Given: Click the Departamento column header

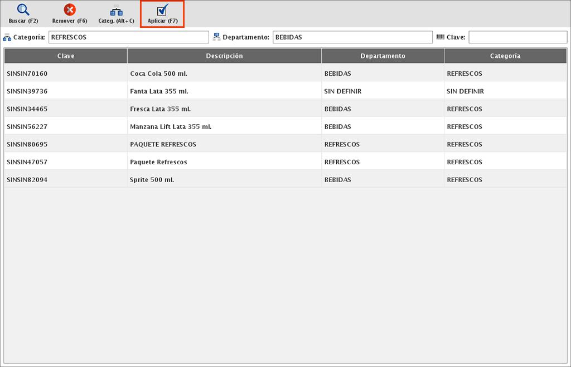Looking at the screenshot, I should 383,56.
